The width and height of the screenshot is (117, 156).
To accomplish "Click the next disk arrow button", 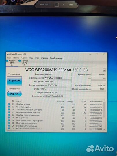I will [104, 70].
